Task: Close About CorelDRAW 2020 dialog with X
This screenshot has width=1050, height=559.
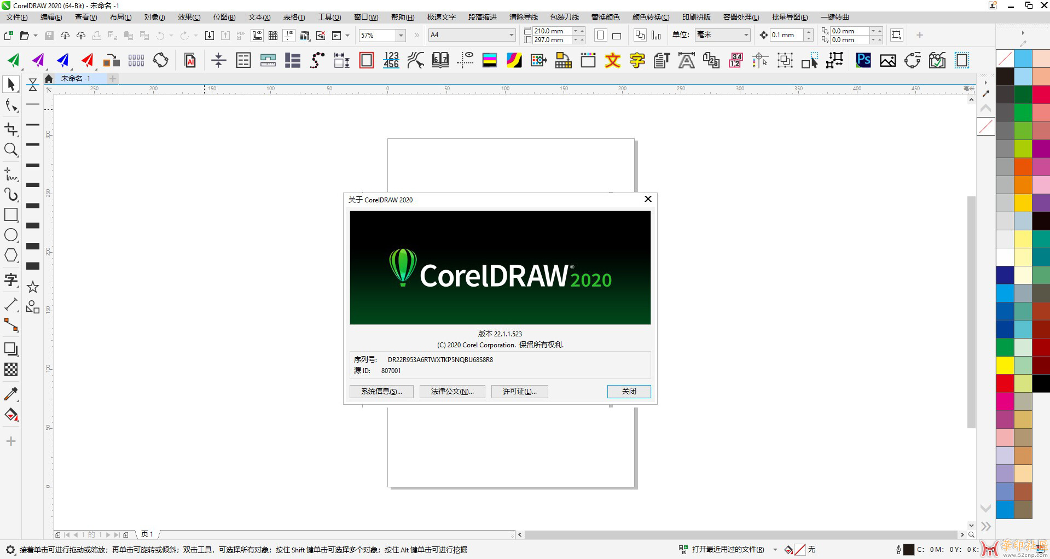Action: [648, 199]
